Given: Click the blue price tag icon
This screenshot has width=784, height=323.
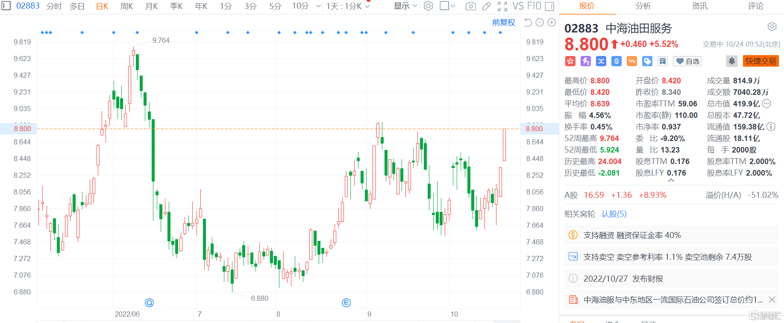Looking at the screenshot, I should [647, 61].
